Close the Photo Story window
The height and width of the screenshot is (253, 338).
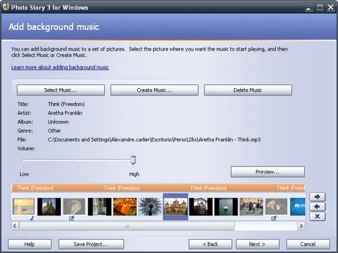pos(331,7)
